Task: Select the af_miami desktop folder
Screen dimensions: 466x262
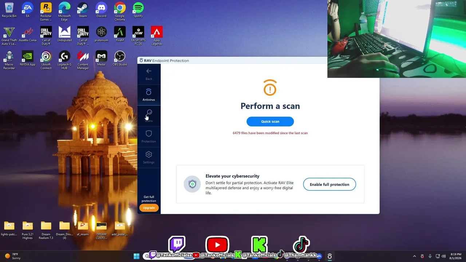Action: pos(83,229)
